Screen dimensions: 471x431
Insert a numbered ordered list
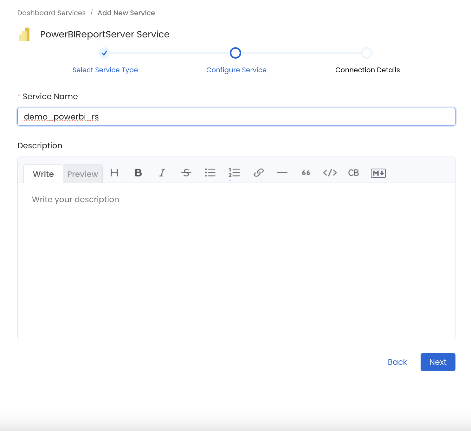(234, 173)
